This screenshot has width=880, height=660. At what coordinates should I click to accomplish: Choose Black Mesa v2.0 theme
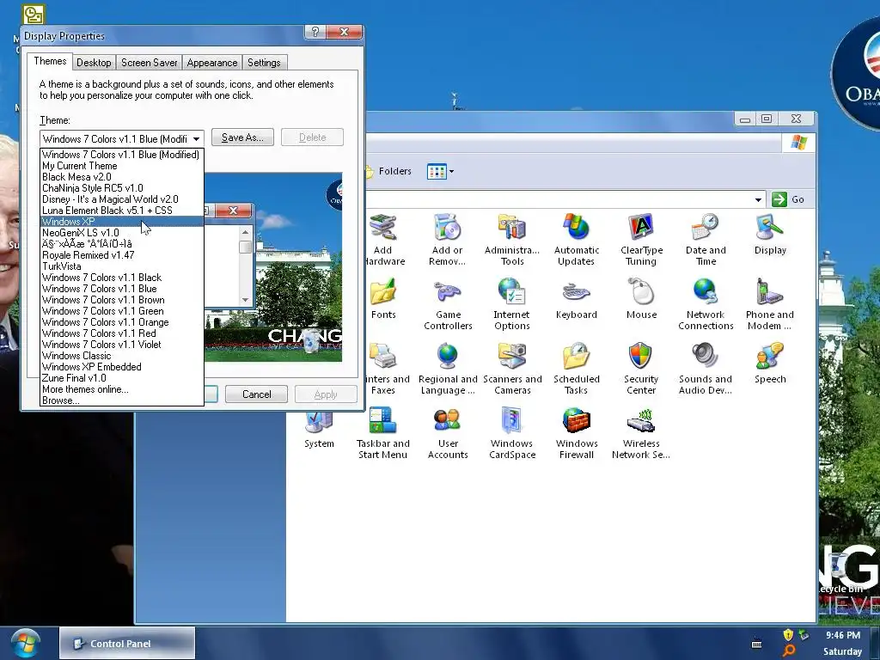[x=122, y=177]
